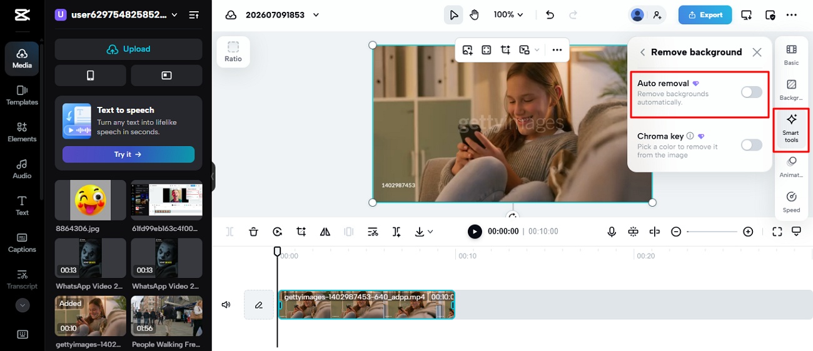Open the Text panel
813x351 pixels.
22,206
